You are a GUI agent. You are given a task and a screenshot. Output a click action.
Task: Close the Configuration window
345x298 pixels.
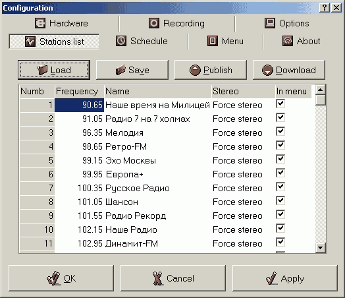[336, 8]
